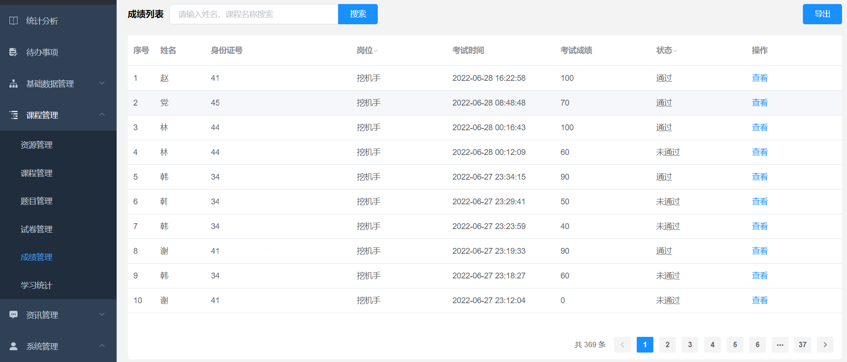Click the 待办事项 document icon
Viewport: 847px width, 362px height.
[x=14, y=52]
